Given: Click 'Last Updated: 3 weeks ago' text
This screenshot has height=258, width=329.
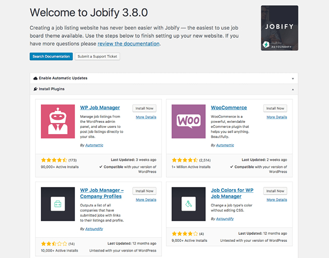Looking at the screenshot, I should pos(133,160).
